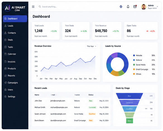
Task: Click the Leads sidebar icon
Action: point(5,26)
